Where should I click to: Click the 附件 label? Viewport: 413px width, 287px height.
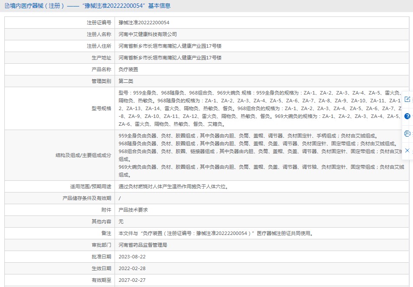[106, 210]
